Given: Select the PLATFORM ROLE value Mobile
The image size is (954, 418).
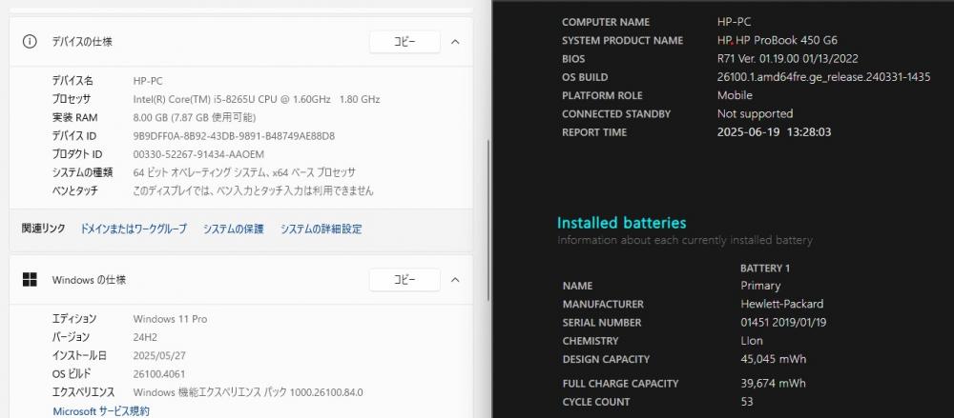Looking at the screenshot, I should click(735, 95).
